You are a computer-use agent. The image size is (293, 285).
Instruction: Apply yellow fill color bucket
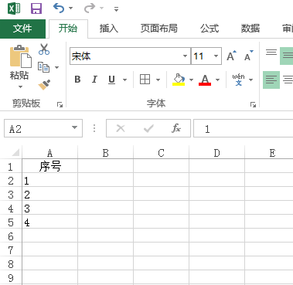coord(179,80)
